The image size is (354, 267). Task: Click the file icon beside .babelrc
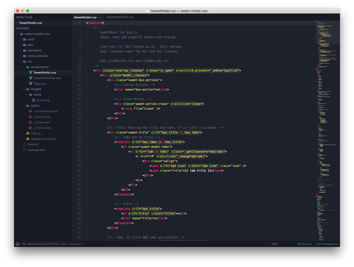coord(25,144)
